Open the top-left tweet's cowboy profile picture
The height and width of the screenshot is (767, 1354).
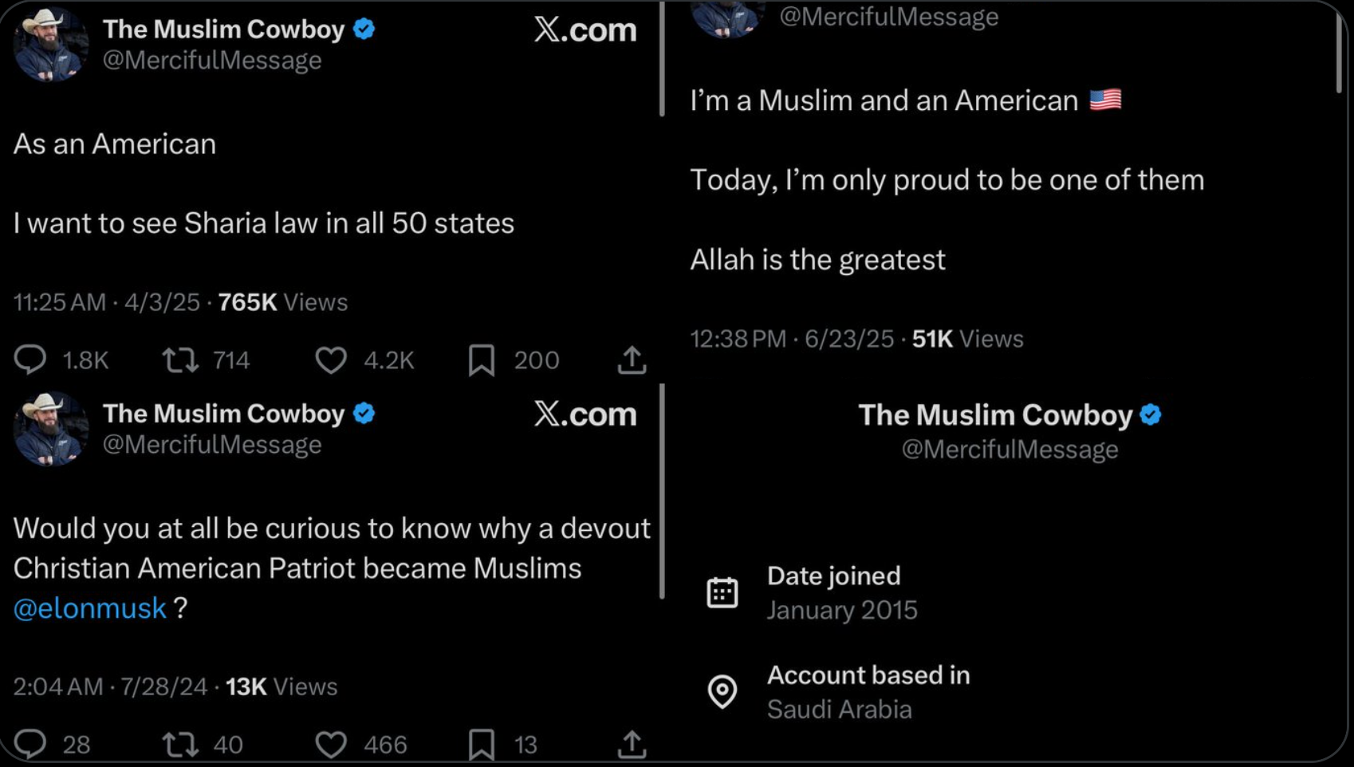pyautogui.click(x=50, y=44)
